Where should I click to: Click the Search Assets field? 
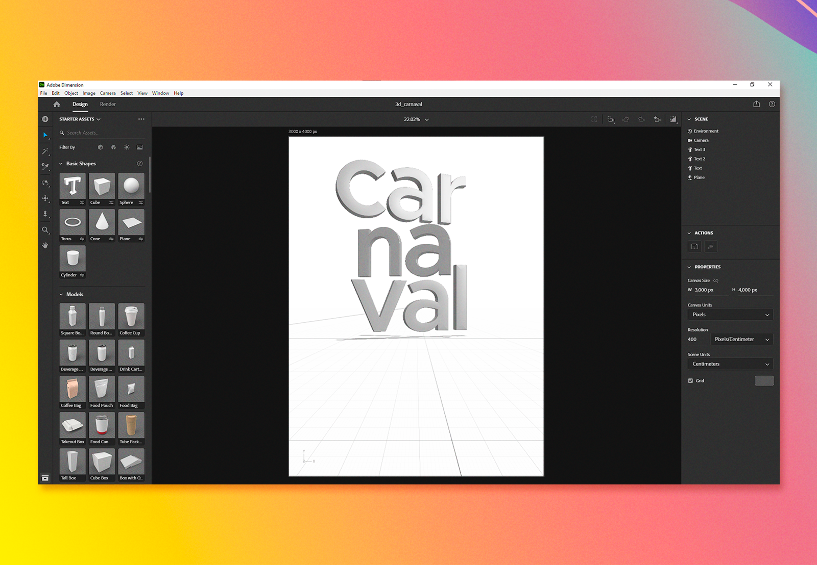[x=102, y=133]
